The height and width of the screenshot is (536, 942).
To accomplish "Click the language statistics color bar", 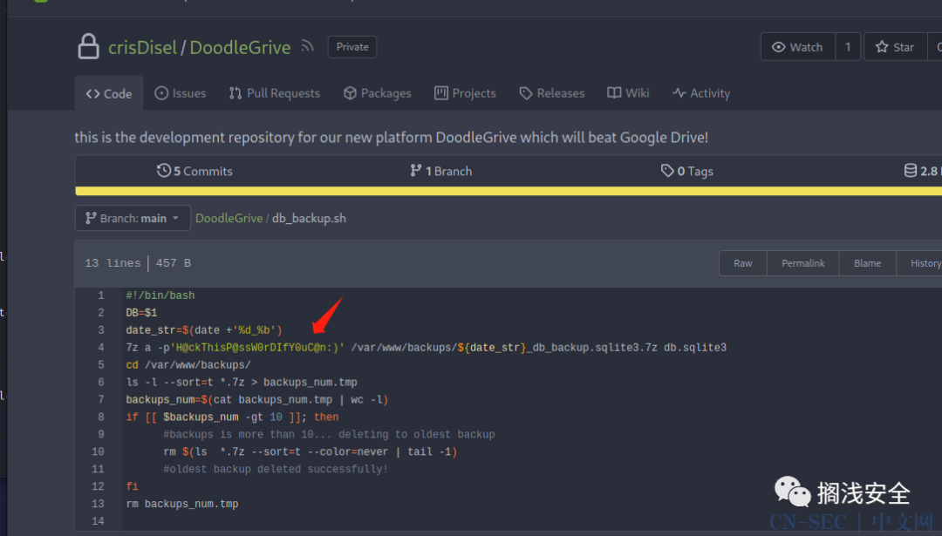I will (x=509, y=191).
